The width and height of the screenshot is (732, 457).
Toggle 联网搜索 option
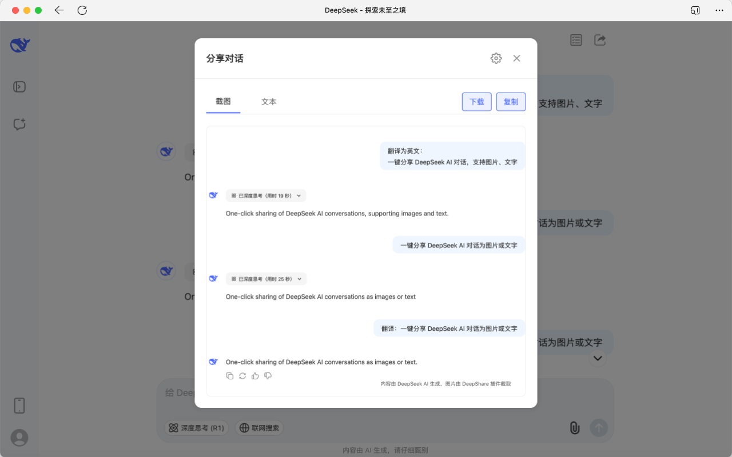point(260,428)
